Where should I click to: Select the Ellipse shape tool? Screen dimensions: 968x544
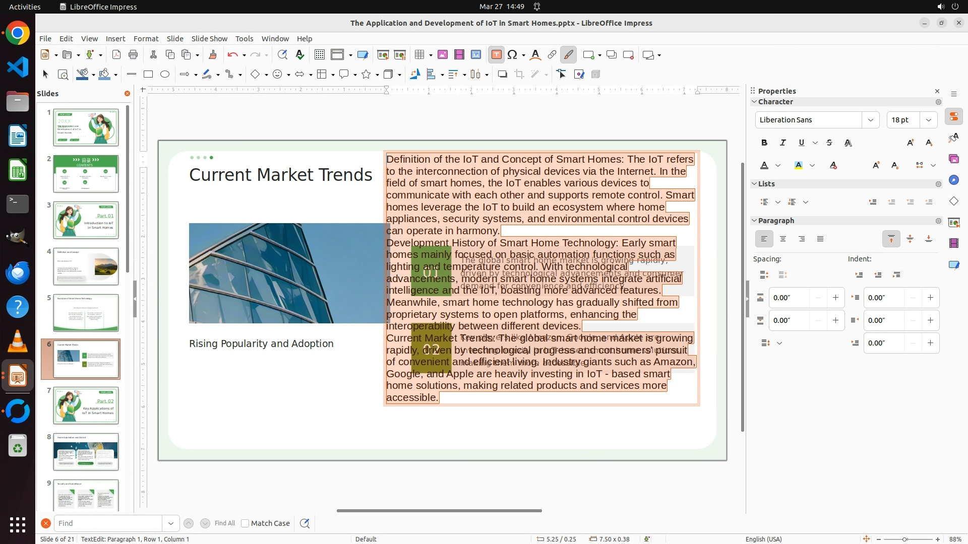pos(165,75)
